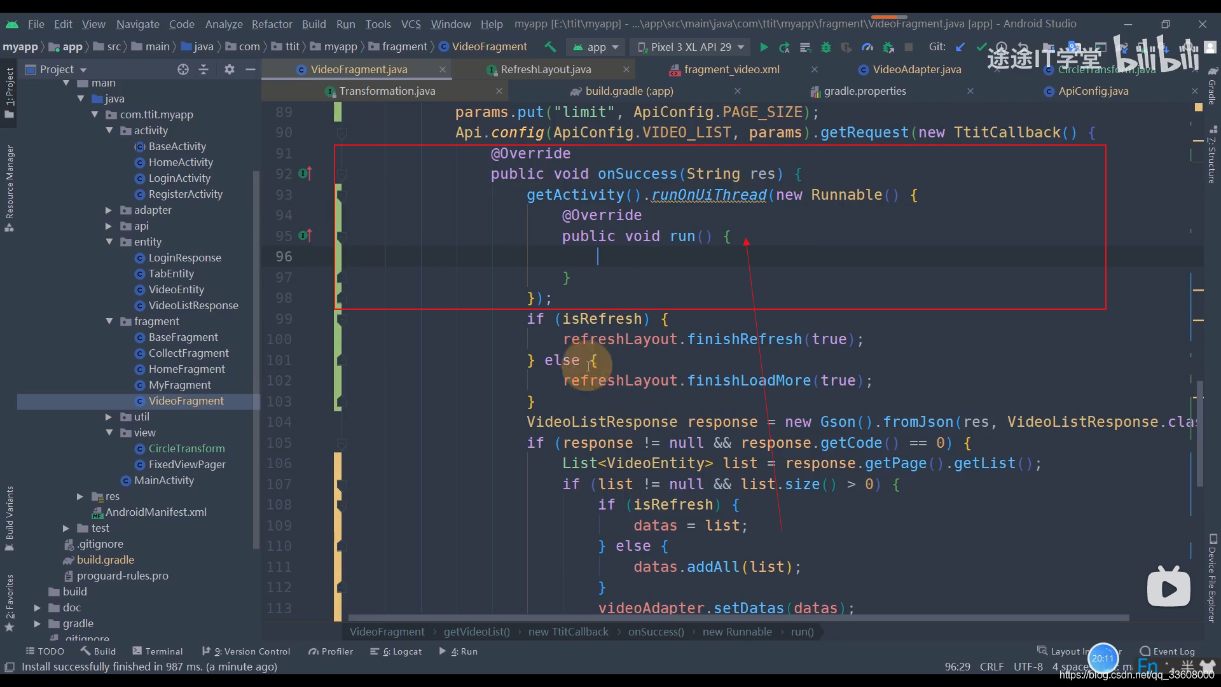Open the Build Variants side tab
Screen dimensions: 1221x687
(x=10, y=518)
